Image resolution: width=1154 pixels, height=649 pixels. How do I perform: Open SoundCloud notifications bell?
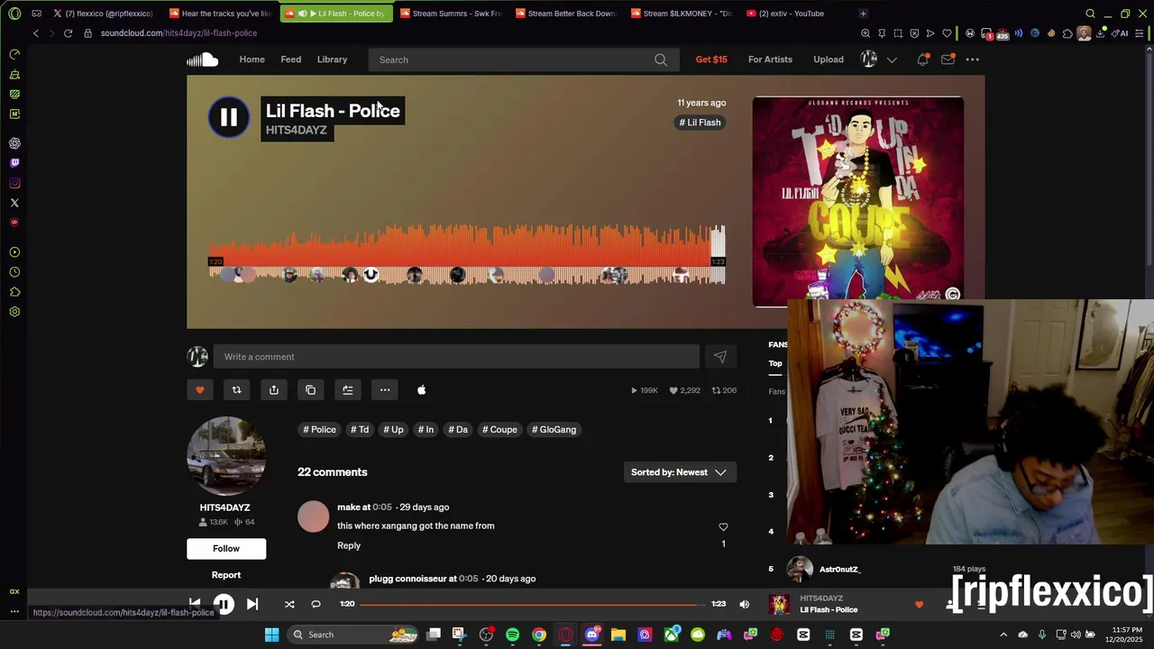coord(922,59)
